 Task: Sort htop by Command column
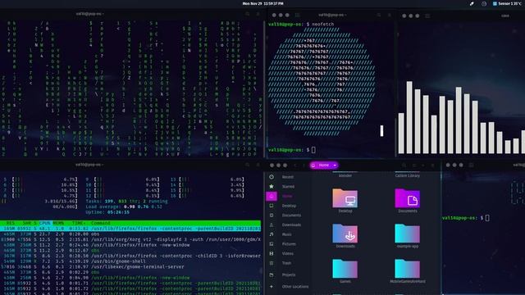pos(100,223)
